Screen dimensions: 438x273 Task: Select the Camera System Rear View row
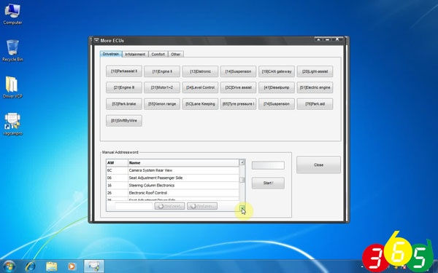click(172, 170)
